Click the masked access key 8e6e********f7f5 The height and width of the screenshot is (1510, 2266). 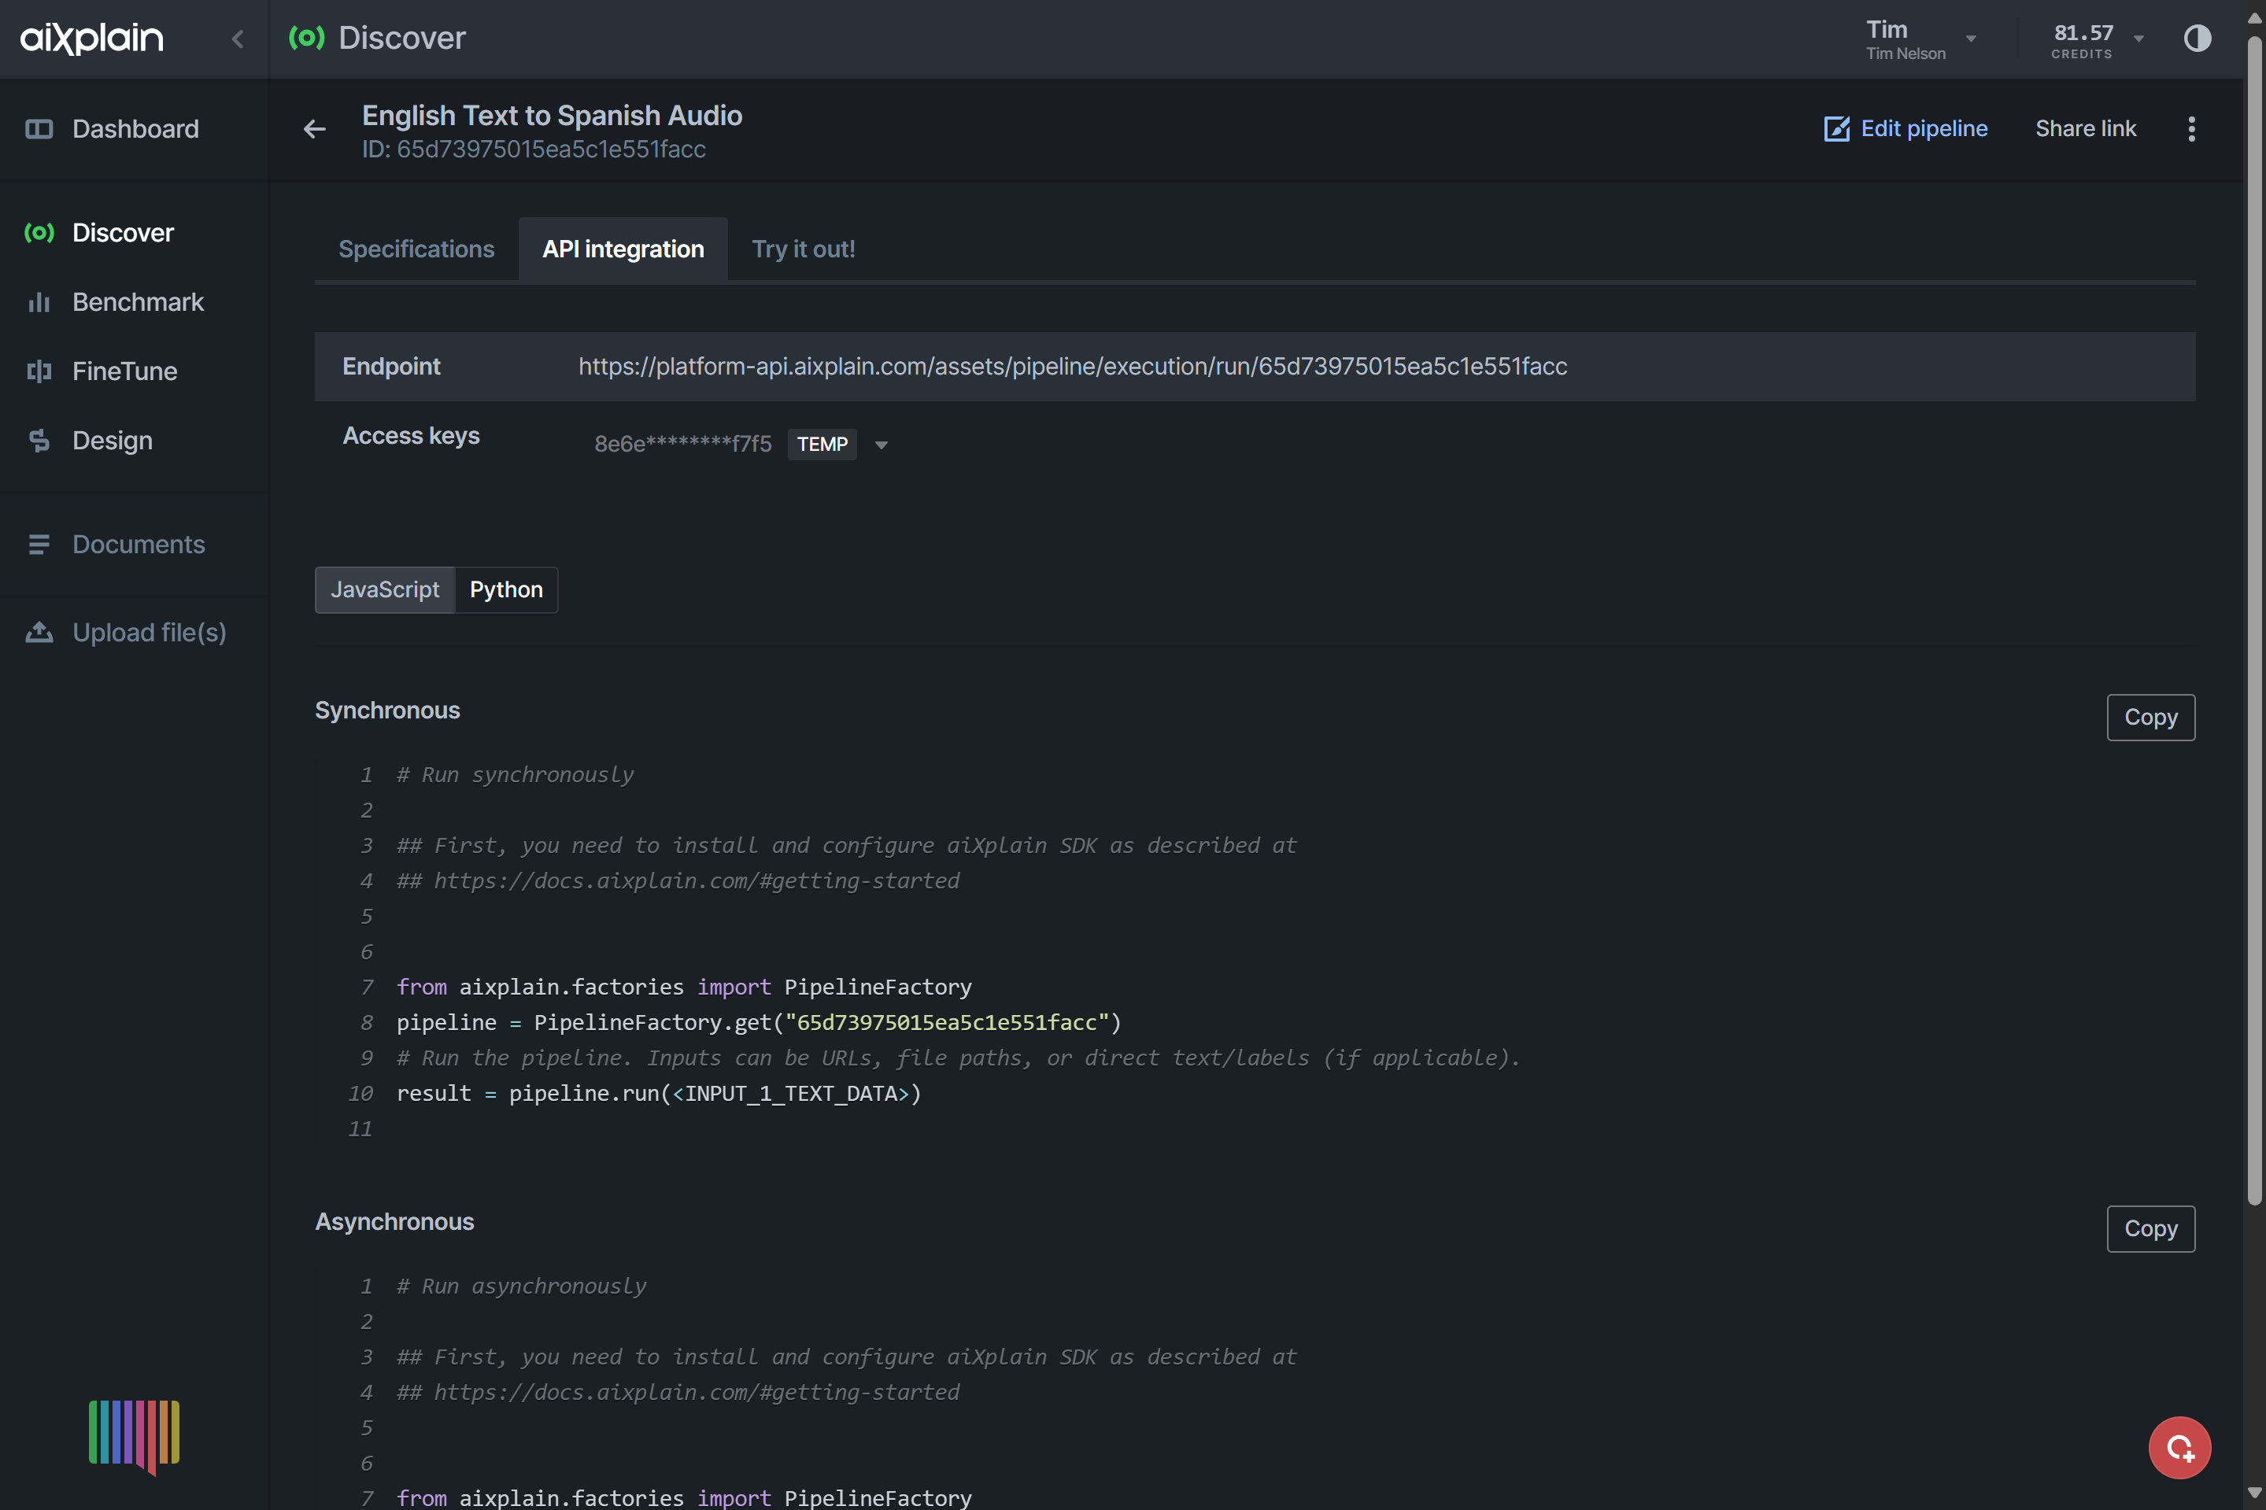pyautogui.click(x=682, y=444)
